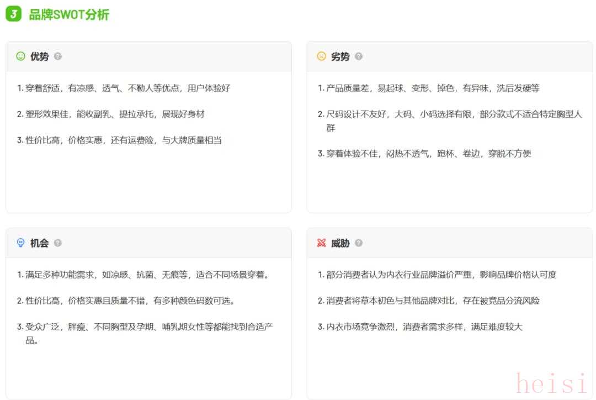Click the blue lightbulb icon beside 机会

(21, 243)
